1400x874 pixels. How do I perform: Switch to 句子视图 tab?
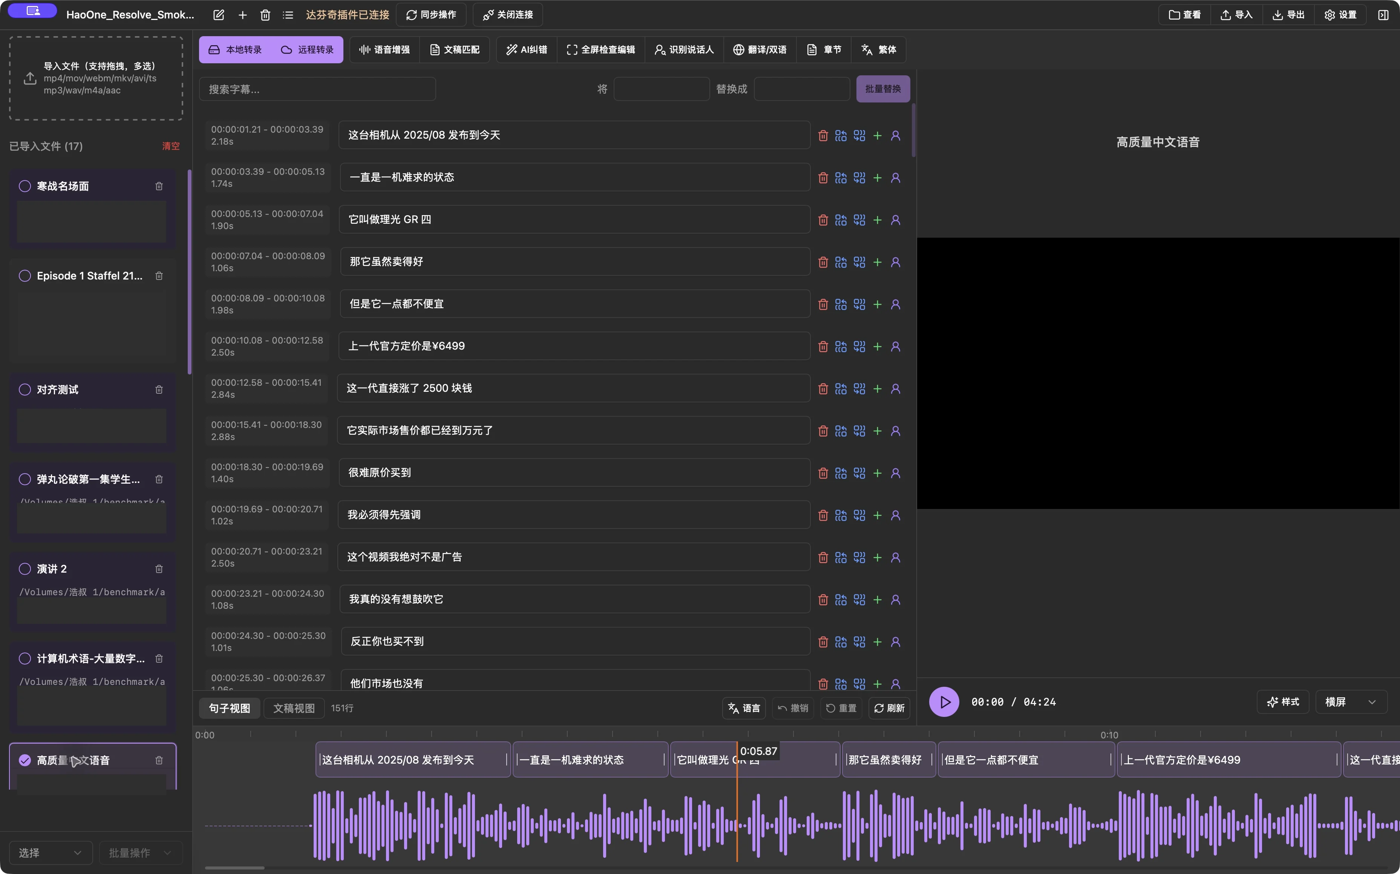tap(230, 708)
